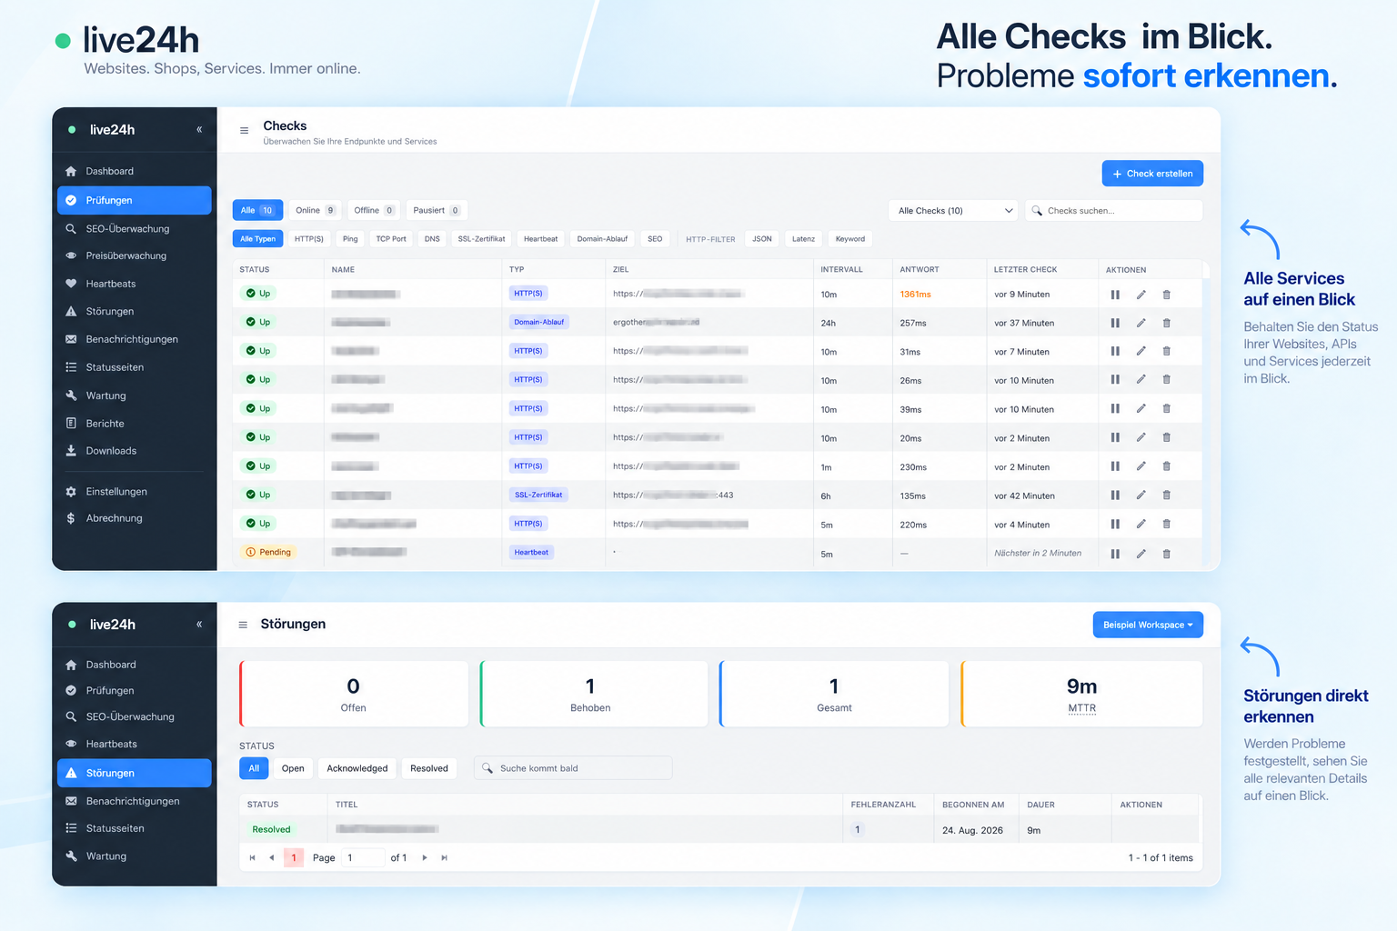This screenshot has width=1397, height=931.
Task: Edit the check with 257ms response
Action: tap(1141, 323)
